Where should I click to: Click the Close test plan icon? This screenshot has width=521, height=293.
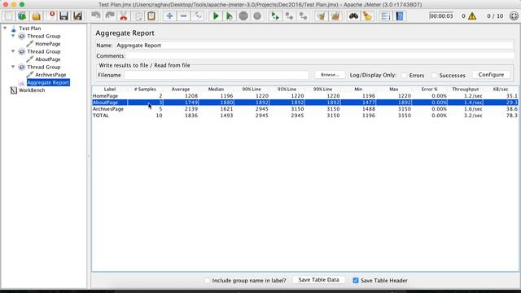[x=50, y=16]
